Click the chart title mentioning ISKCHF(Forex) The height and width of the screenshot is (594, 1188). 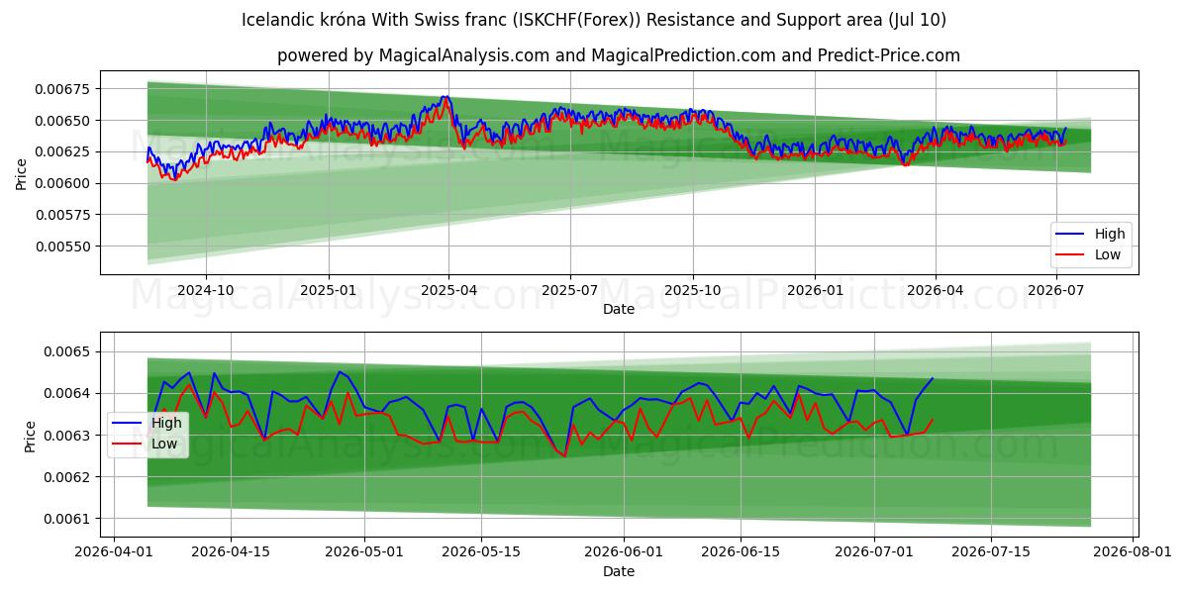[x=594, y=20]
